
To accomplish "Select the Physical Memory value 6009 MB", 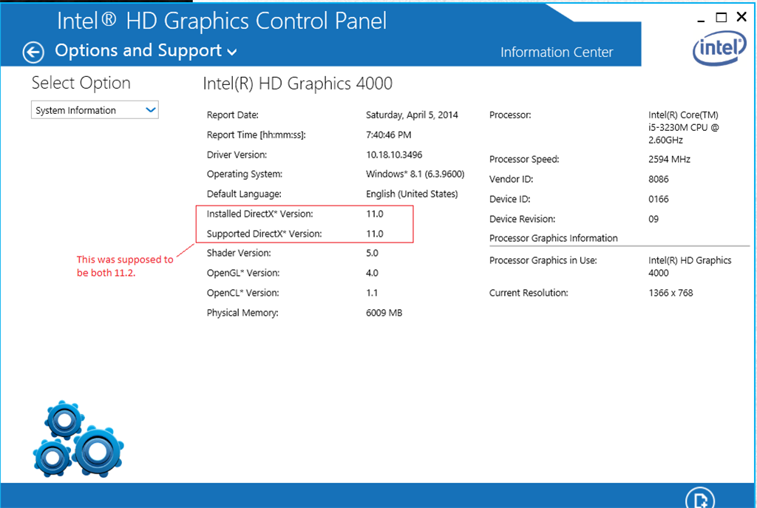I will 384,313.
